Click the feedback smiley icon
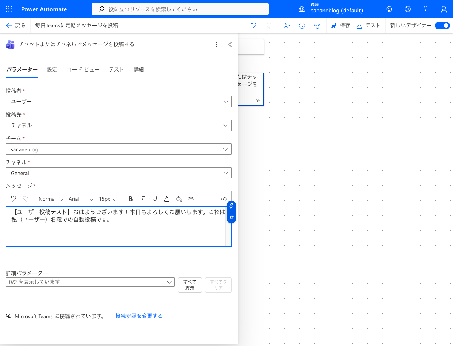The width and height of the screenshot is (453, 346). [389, 9]
